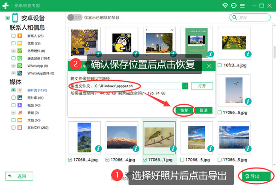
Task: Uncheck the 17066...1.jpg file checkbox
Action: (x=145, y=160)
